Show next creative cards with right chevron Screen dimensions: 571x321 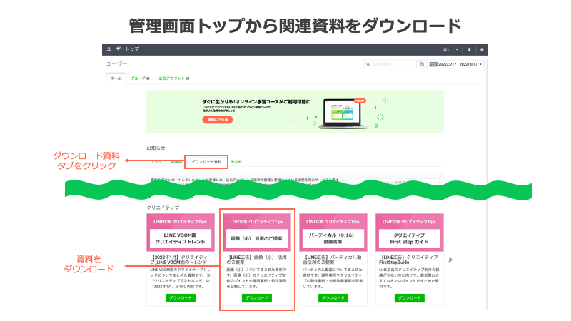click(x=470, y=260)
